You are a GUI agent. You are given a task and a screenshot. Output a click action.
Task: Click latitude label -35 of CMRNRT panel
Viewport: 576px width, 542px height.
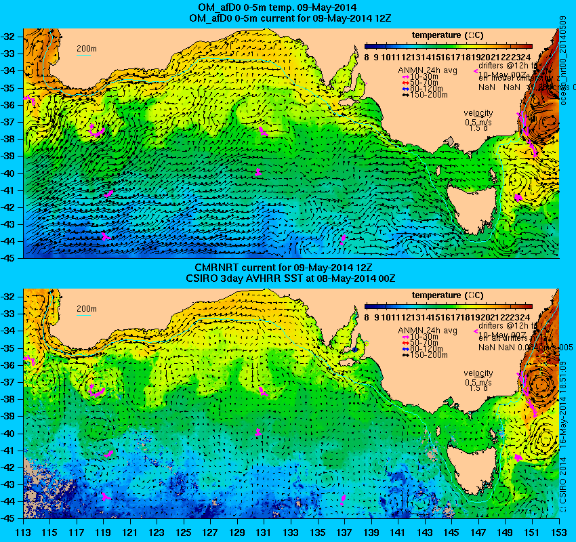tap(8, 348)
